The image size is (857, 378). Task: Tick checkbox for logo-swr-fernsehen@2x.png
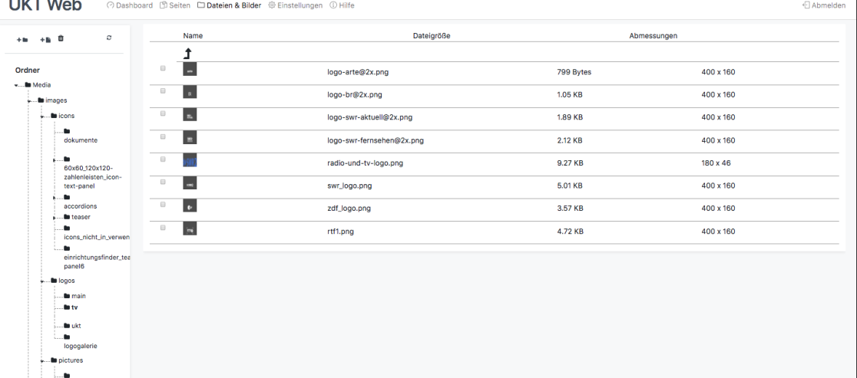163,136
